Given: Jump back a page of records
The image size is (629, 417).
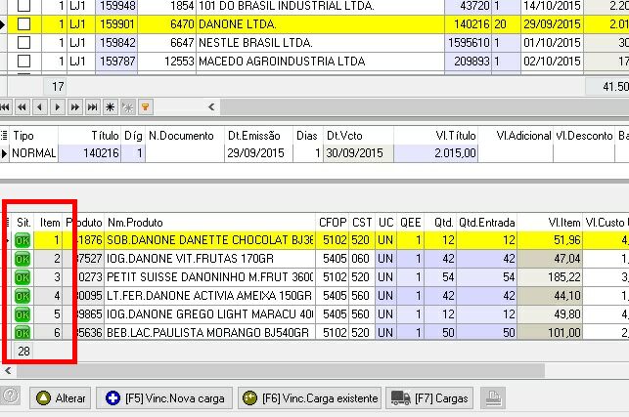Looking at the screenshot, I should (x=22, y=107).
